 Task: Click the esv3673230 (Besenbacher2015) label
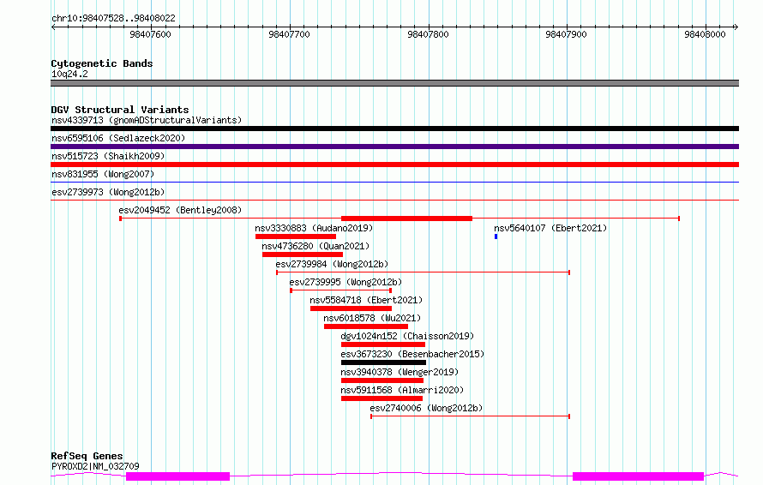(412, 354)
